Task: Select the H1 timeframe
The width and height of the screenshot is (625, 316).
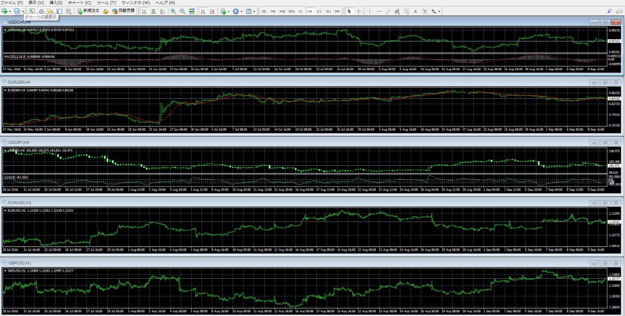Action: 300,11
